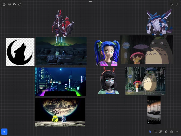Image resolution: width=181 pixels, height=136 pixels.
Task: Toggle the canvas lock icon
Action: [x=19, y=4]
